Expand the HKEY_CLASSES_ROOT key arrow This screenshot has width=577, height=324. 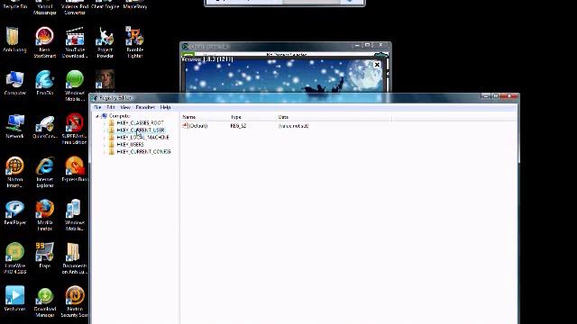click(105, 123)
